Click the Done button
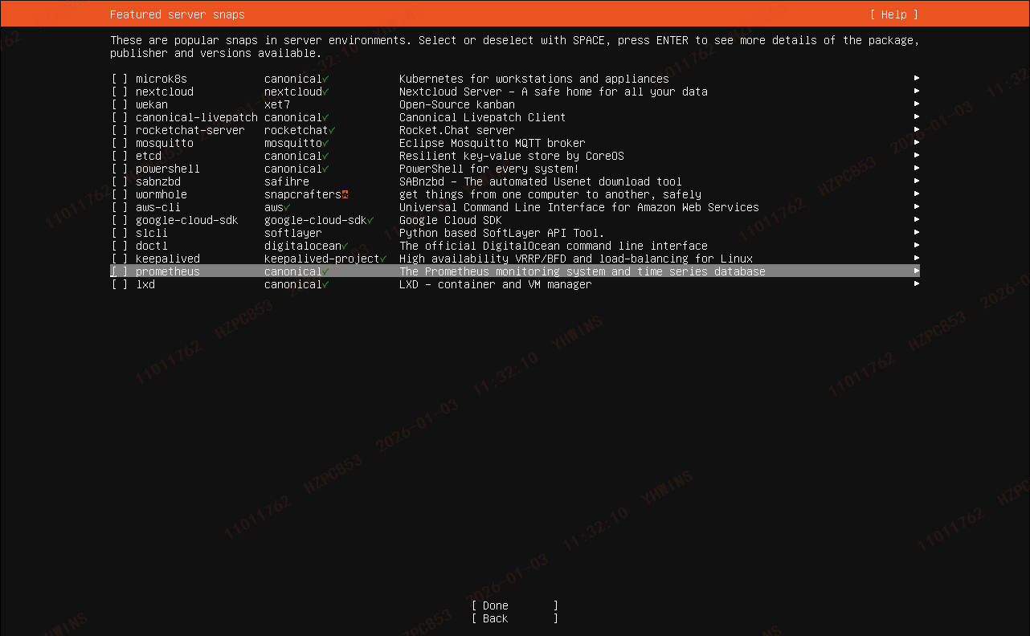 pyautogui.click(x=515, y=605)
